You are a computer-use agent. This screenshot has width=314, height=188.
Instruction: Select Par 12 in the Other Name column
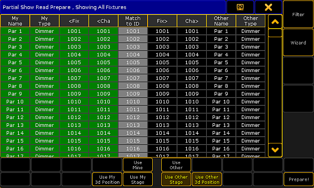[221, 118]
